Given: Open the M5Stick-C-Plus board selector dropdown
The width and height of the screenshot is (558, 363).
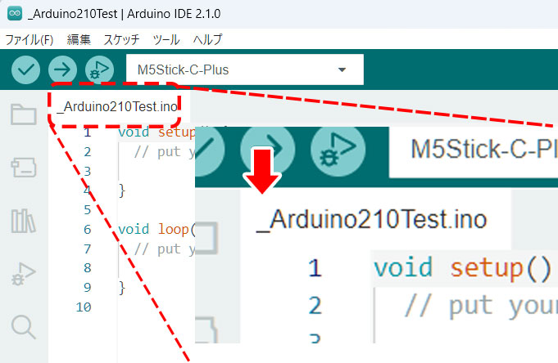Looking at the screenshot, I should (x=245, y=69).
